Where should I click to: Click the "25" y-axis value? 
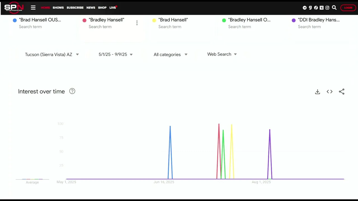(x=61, y=166)
